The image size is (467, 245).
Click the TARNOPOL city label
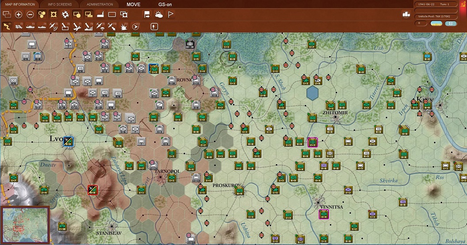pos(167,171)
